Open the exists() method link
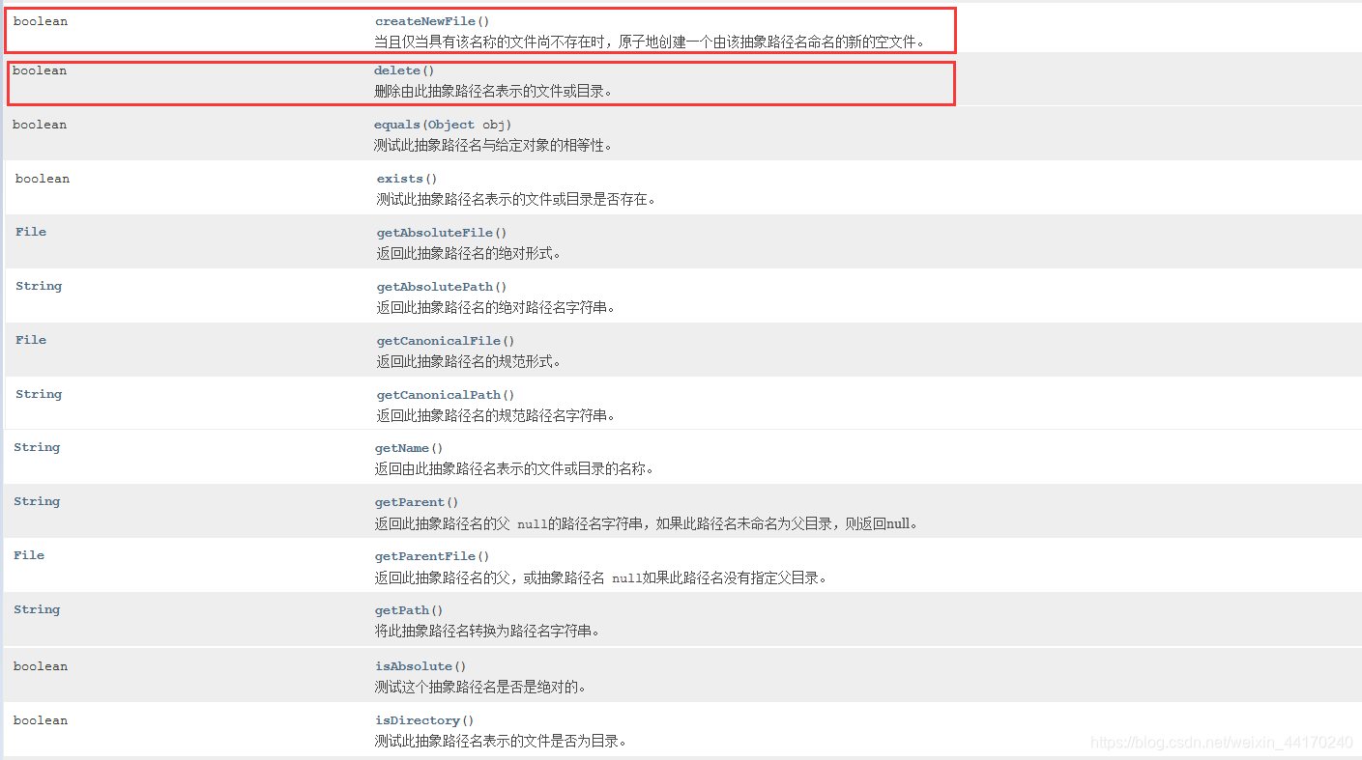This screenshot has width=1362, height=760. pyautogui.click(x=407, y=179)
